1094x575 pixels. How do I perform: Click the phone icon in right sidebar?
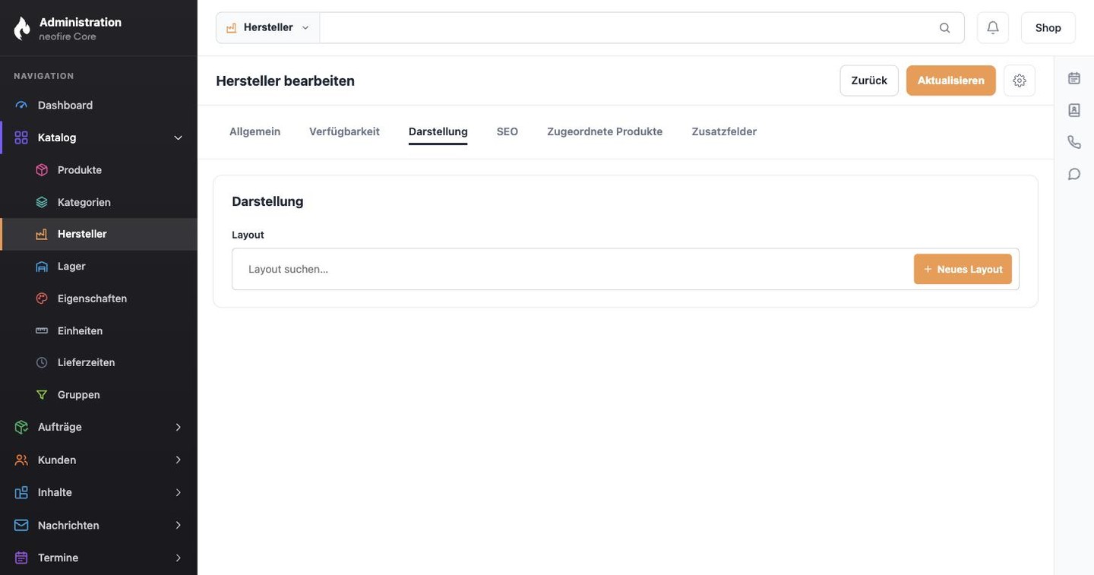click(x=1074, y=142)
